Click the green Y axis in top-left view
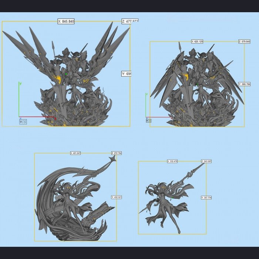259x259 pixels. click(19, 99)
